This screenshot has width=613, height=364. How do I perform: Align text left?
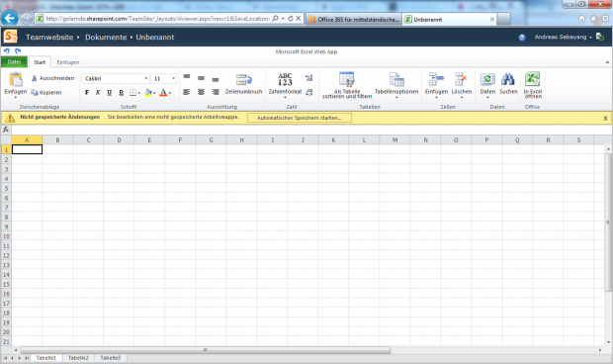[x=187, y=92]
